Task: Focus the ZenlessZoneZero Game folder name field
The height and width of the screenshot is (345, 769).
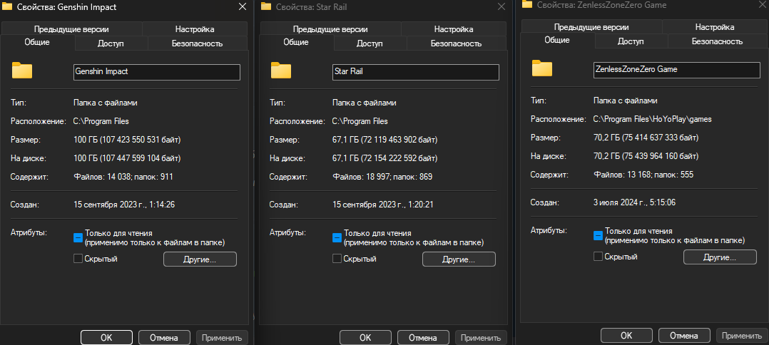Action: tap(676, 70)
